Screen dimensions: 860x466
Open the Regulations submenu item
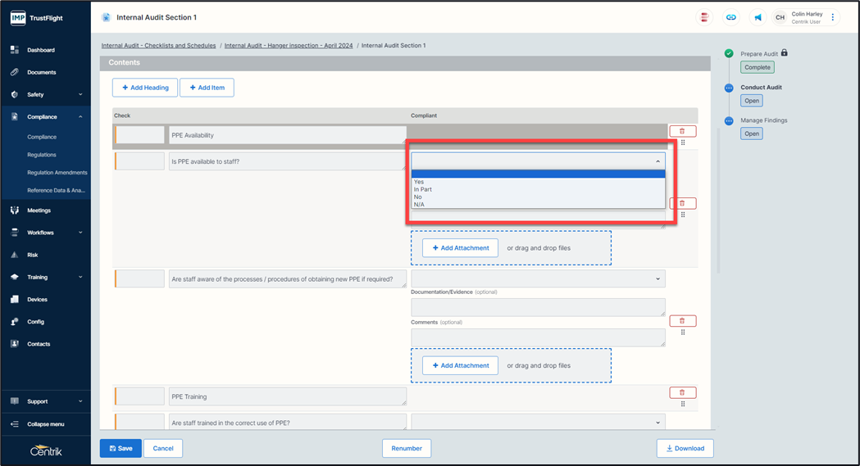[x=42, y=155]
